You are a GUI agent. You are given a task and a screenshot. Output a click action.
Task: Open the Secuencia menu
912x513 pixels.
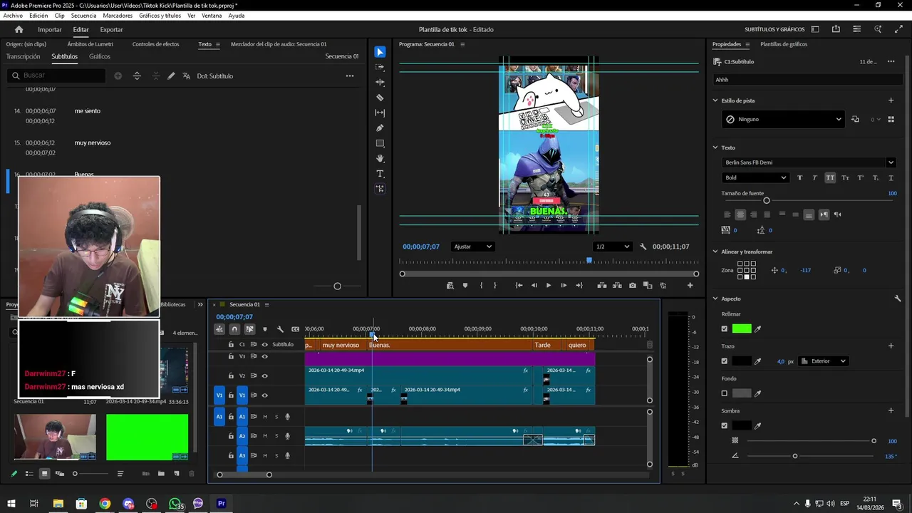[83, 16]
